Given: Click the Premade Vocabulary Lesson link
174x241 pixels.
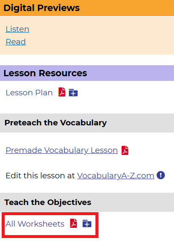Looking at the screenshot, I should 62,150.
